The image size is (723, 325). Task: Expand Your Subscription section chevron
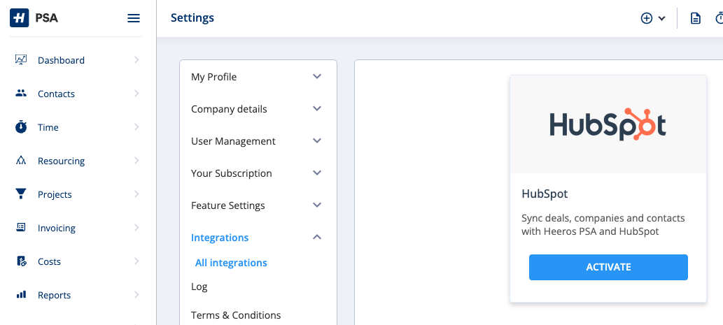click(317, 173)
